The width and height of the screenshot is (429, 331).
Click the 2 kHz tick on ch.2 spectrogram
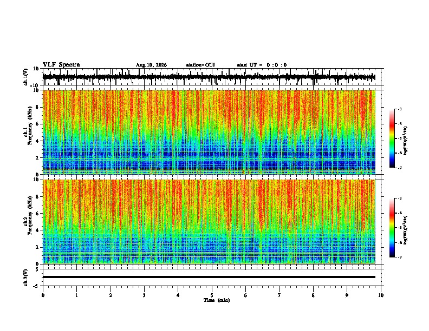(x=38, y=247)
